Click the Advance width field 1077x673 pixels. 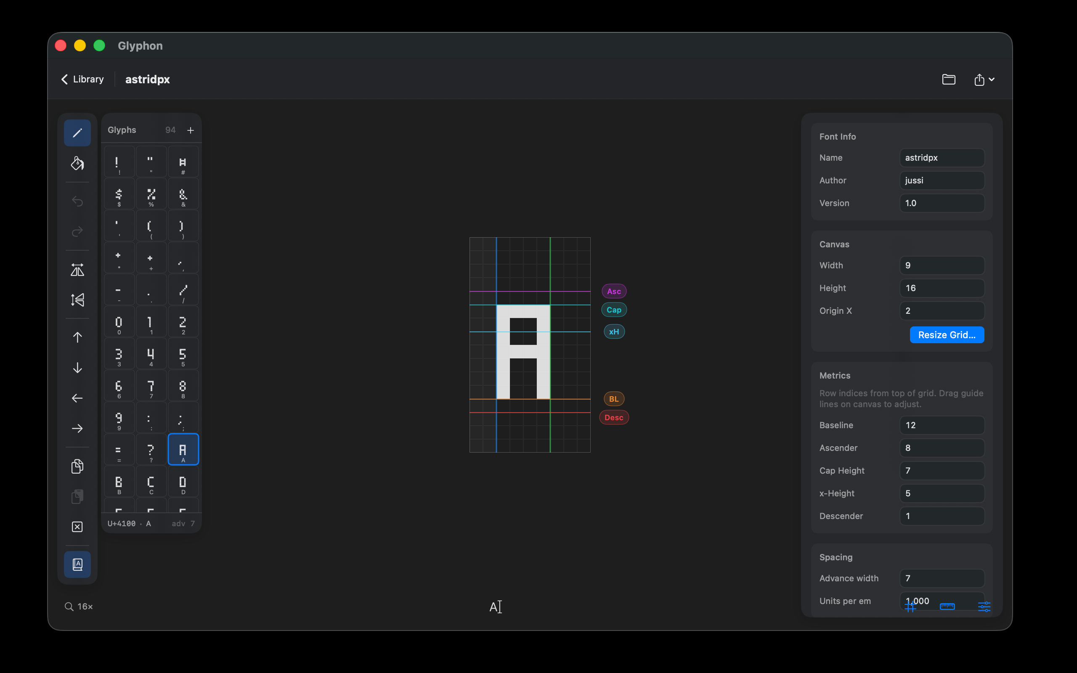[x=942, y=578]
